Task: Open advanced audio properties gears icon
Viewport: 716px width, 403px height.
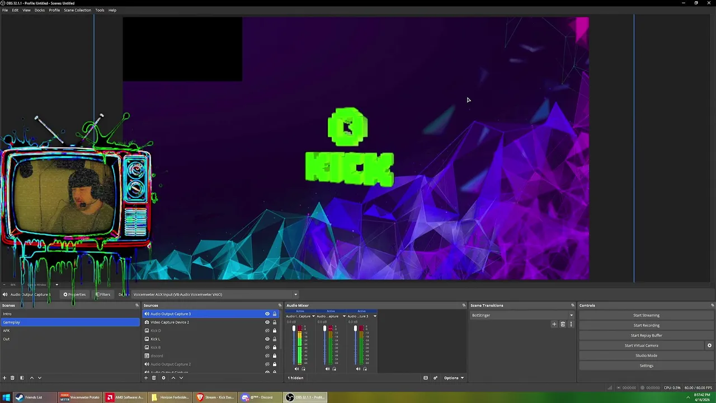Action: (x=435, y=378)
